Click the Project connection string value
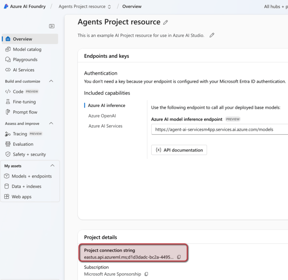Viewport: 288px width, 280px height. pos(129,257)
